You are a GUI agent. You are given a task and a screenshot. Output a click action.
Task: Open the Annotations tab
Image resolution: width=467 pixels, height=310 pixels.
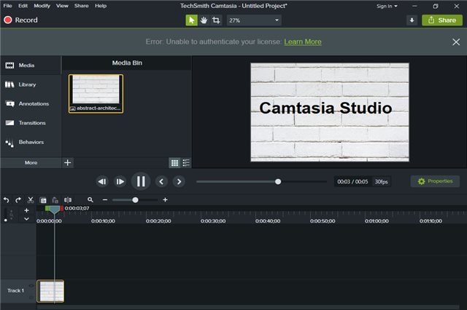(31, 103)
